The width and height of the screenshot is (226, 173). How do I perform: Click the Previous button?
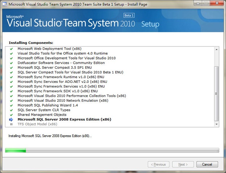pos(158,164)
